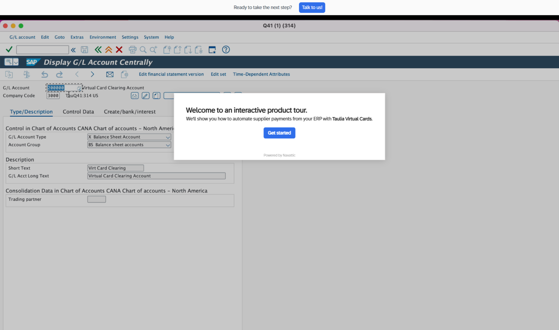The image size is (559, 330).
Task: Toggle display/change mode with the pencil icon
Action: click(x=145, y=96)
